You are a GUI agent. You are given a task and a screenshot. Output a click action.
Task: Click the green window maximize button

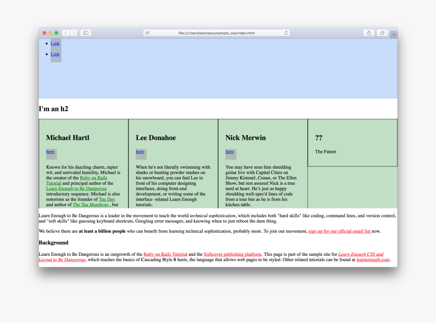pyautogui.click(x=57, y=33)
